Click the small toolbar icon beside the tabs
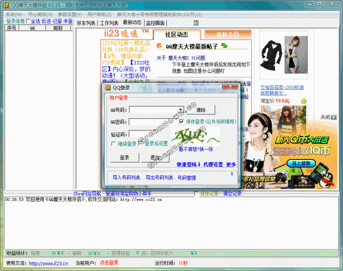The width and height of the screenshot is (343, 271). [196, 23]
